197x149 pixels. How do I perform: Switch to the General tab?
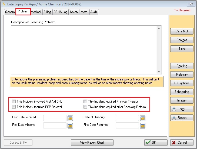pos(10,12)
